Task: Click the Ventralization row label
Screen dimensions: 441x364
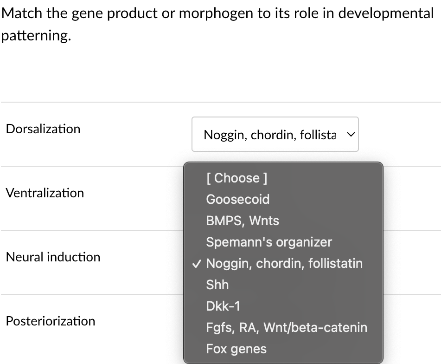Action: click(45, 193)
